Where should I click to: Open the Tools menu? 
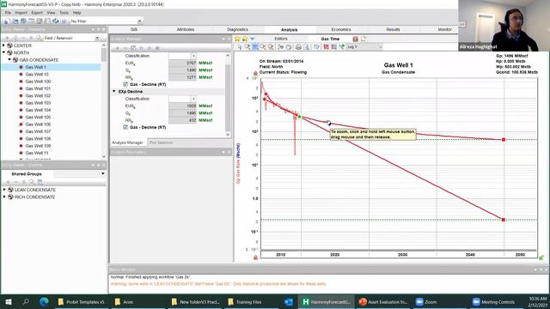pyautogui.click(x=64, y=13)
